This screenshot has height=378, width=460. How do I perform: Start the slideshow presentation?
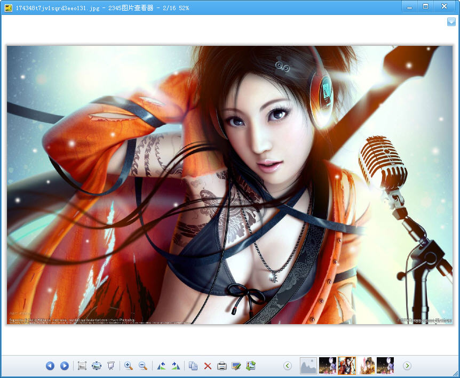click(111, 366)
